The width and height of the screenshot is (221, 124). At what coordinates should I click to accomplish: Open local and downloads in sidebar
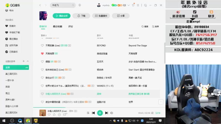tap(12, 32)
